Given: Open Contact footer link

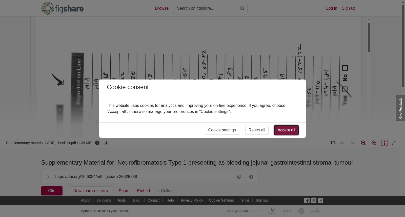Looking at the screenshot, I should 153,200.
